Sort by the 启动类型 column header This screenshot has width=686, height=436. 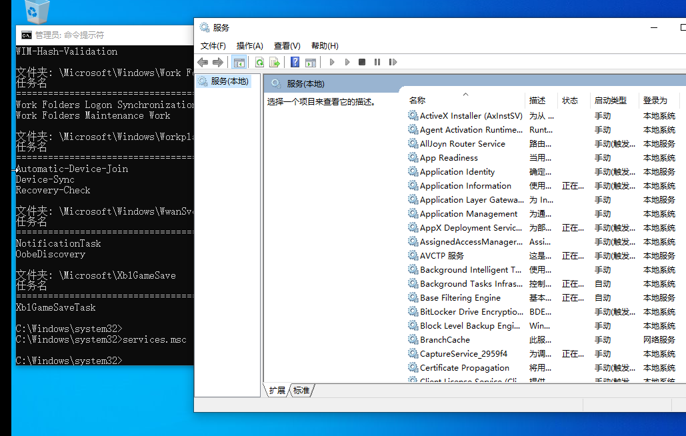(615, 101)
